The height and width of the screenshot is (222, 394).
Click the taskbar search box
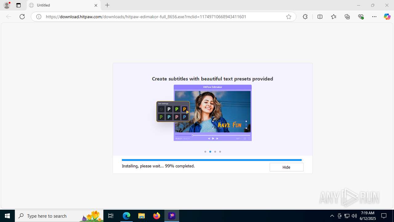tap(59, 216)
